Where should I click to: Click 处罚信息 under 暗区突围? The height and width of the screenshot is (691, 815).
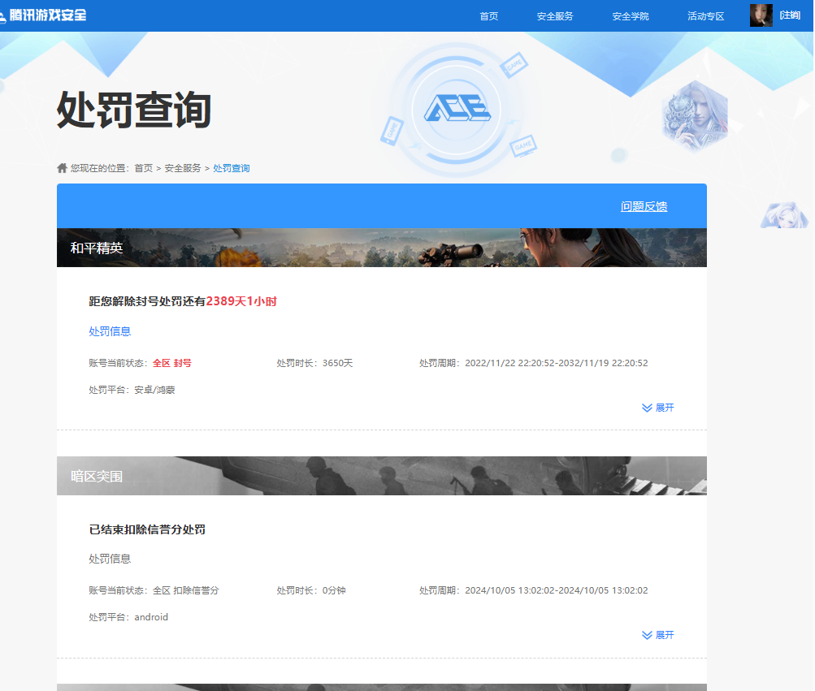110,559
